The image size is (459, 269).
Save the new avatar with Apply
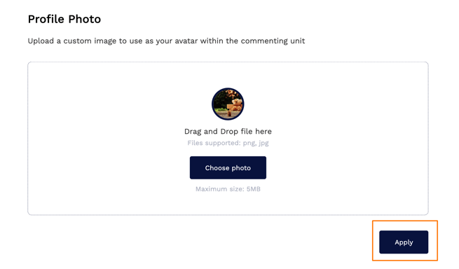(404, 242)
